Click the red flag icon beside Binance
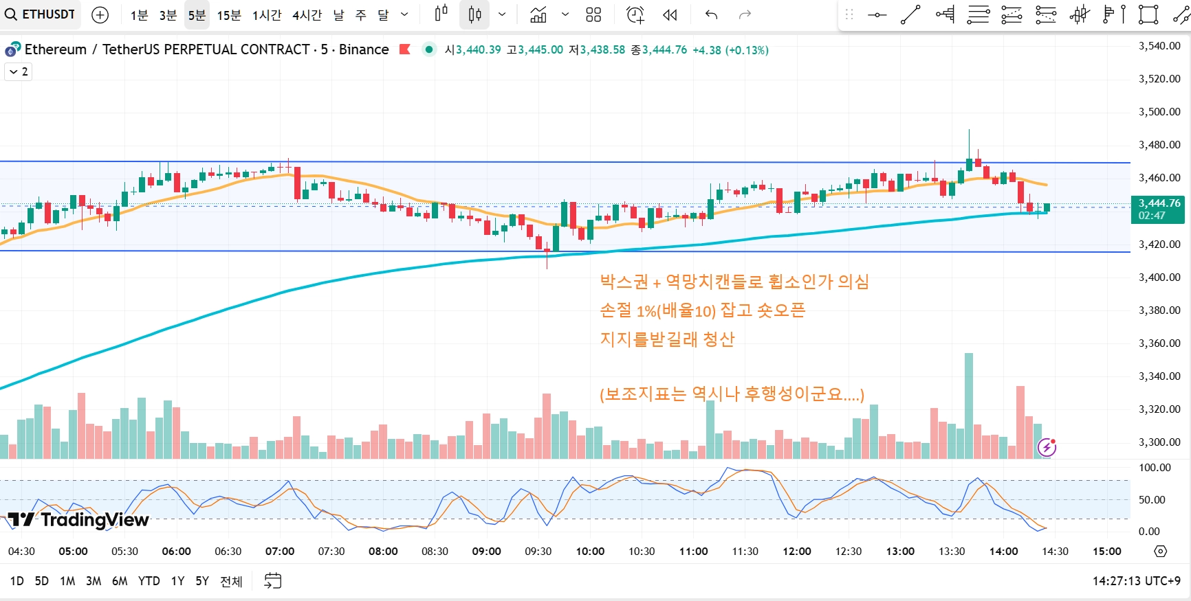The width and height of the screenshot is (1191, 601). [x=405, y=49]
